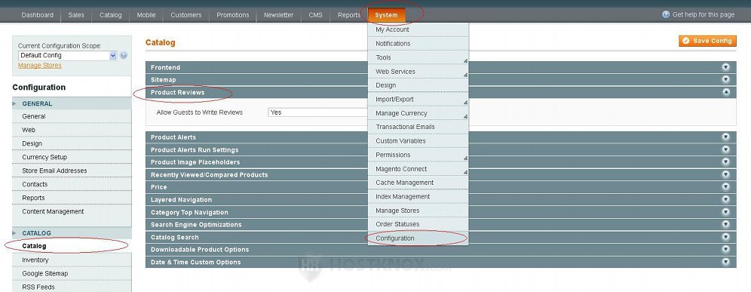Click the help icon beside the scope dropdown
This screenshot has width=751, height=292.
point(124,56)
